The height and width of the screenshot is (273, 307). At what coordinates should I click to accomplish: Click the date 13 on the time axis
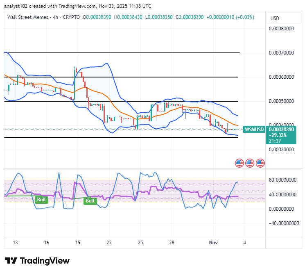click(x=15, y=243)
